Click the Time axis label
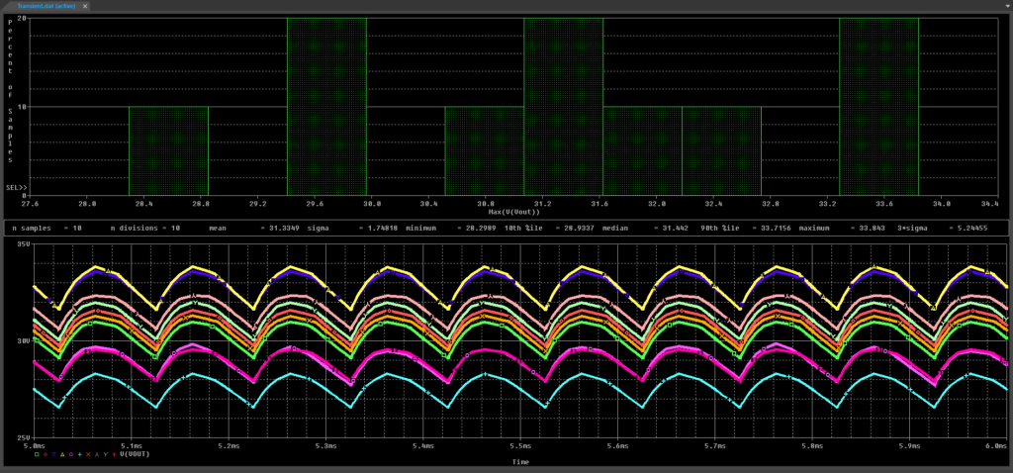The height and width of the screenshot is (473, 1013). 520,462
